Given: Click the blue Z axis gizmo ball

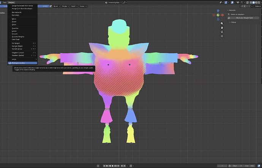Looking at the screenshot, I should click(x=218, y=11).
